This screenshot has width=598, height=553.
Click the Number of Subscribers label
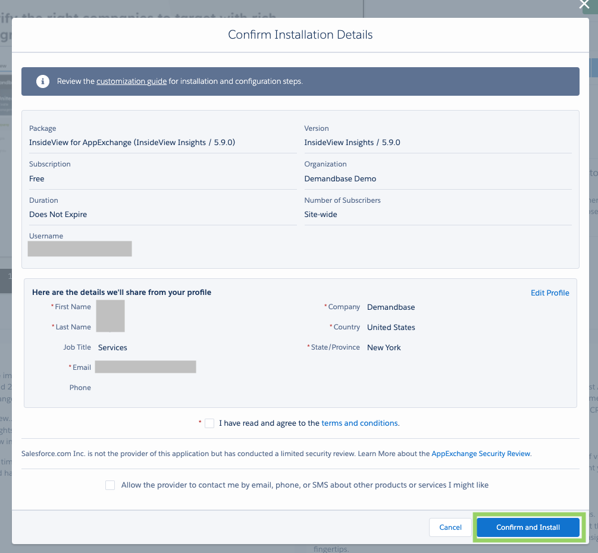pyautogui.click(x=343, y=200)
